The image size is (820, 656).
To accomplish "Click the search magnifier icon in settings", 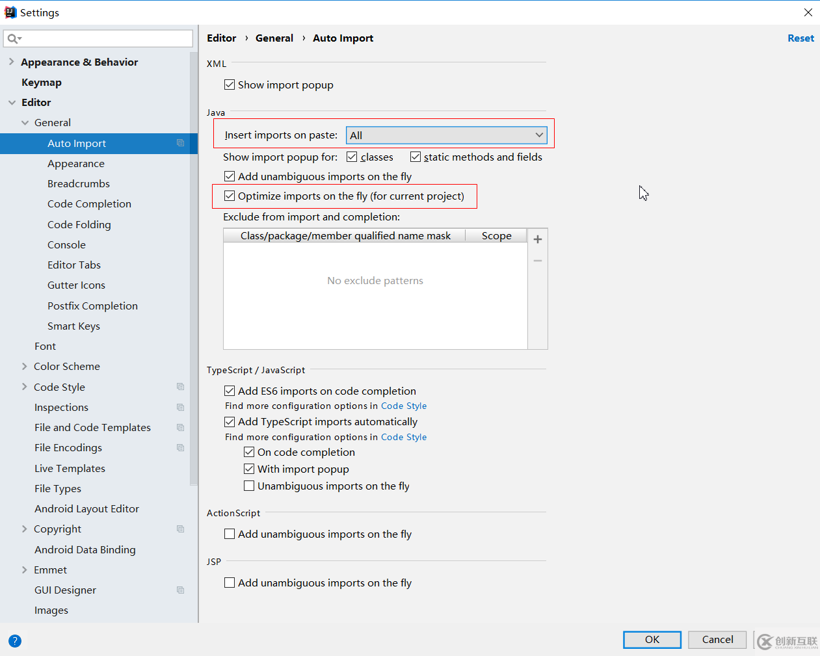I will (x=13, y=39).
